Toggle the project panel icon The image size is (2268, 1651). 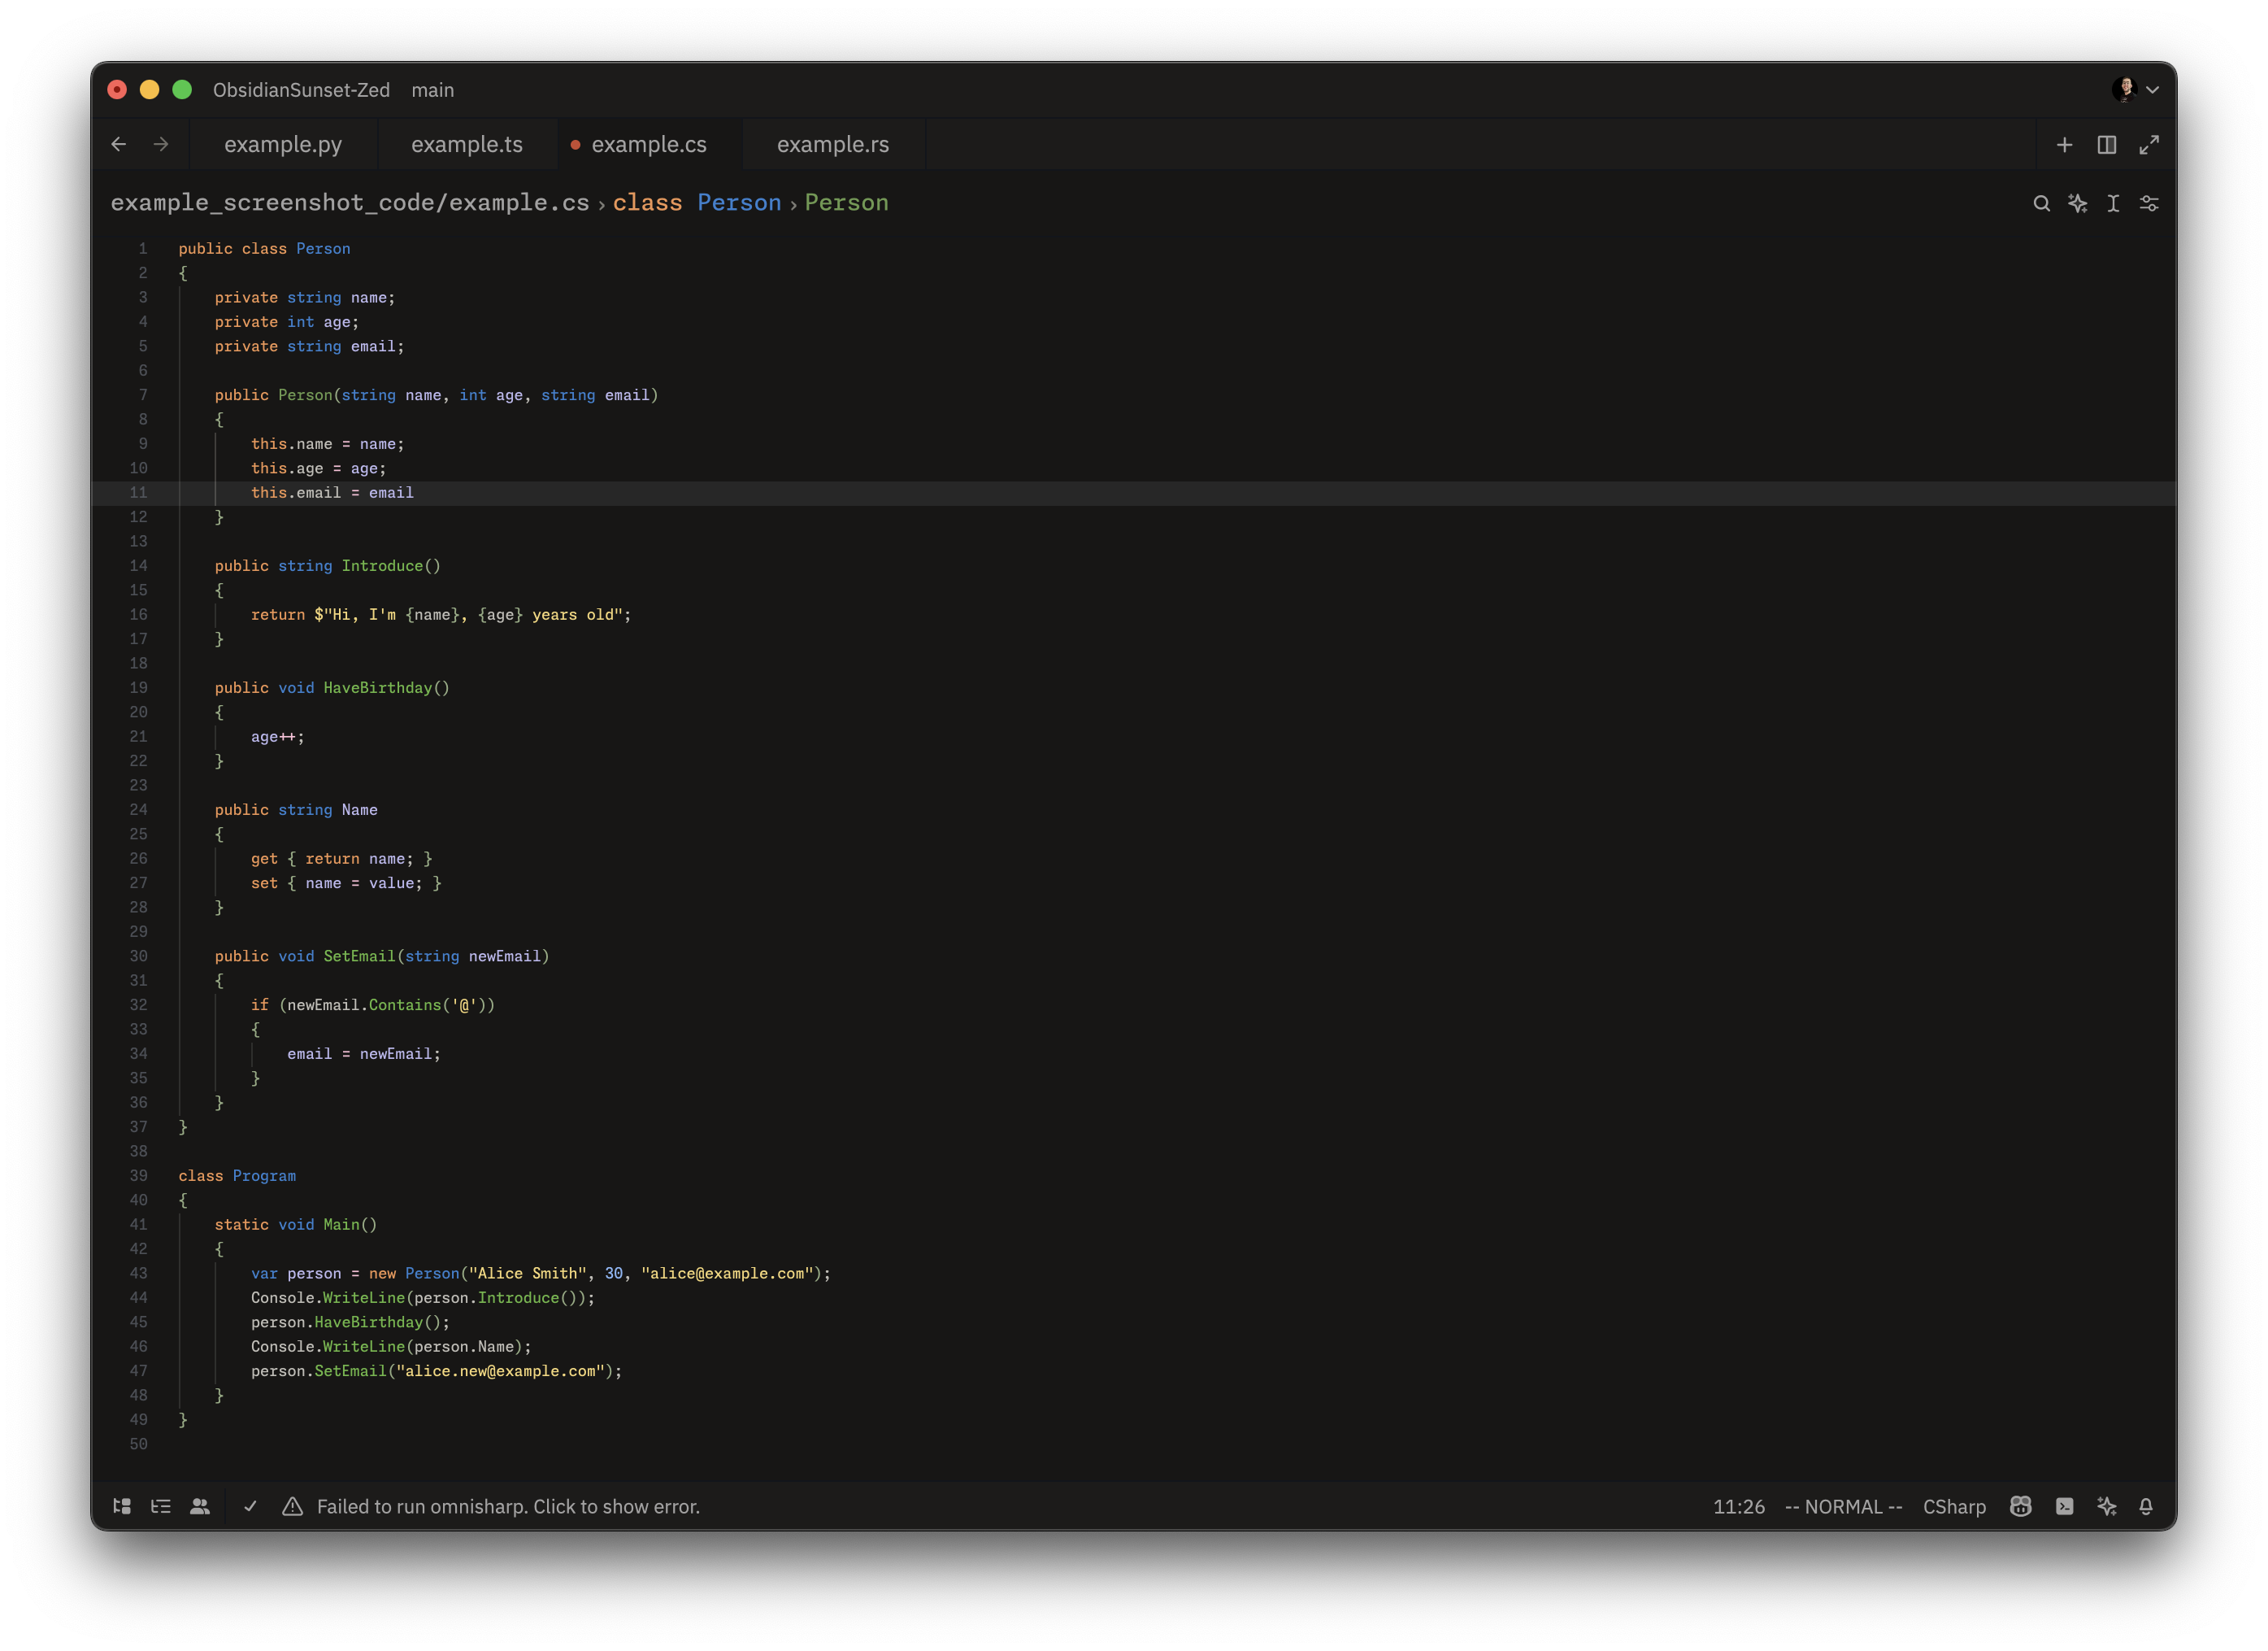122,1506
